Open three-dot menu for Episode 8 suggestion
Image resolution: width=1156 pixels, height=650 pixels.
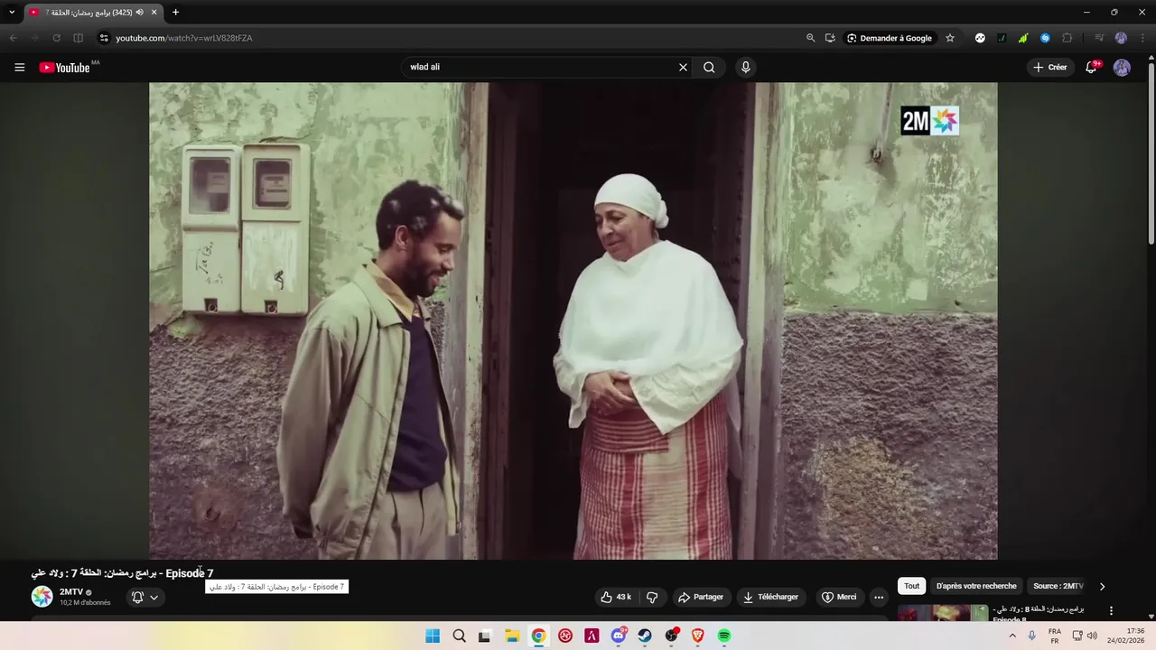[1111, 611]
